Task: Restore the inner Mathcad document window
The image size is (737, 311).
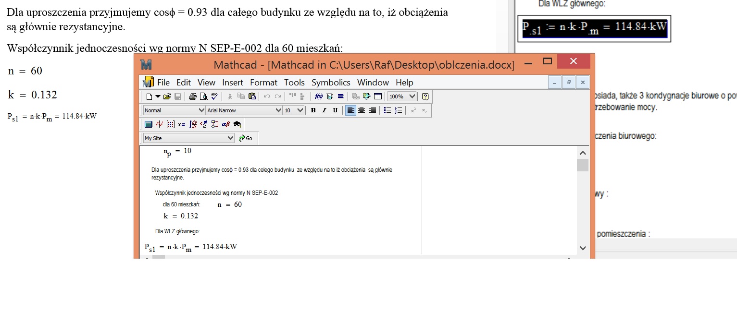Action: [568, 83]
